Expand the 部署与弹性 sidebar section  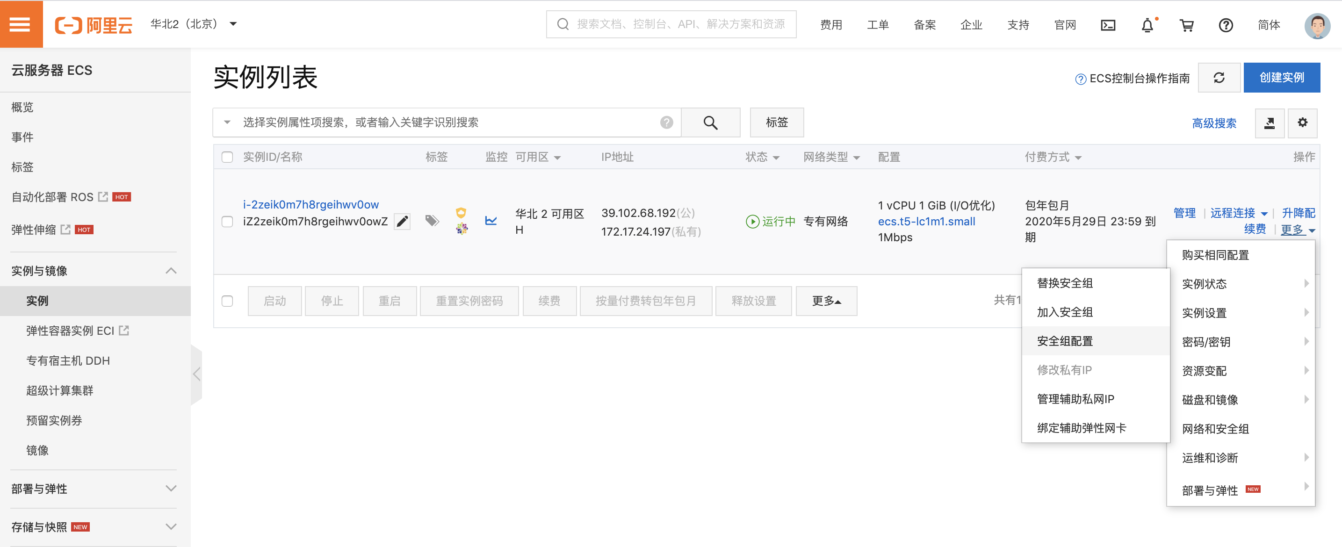pos(171,489)
